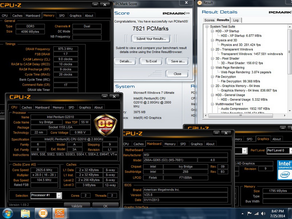
Task: Click the Intel Graphics logo
Action: click(285, 170)
